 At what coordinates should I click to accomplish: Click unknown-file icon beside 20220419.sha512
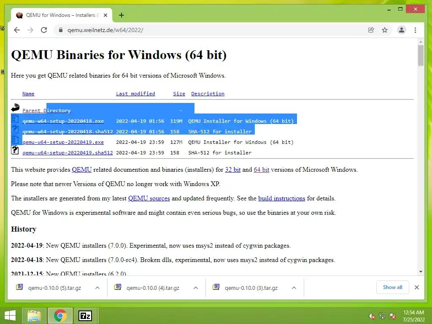(15, 150)
